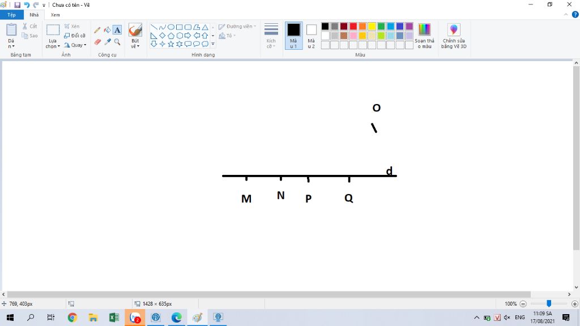Click the vertical scrollbar down arrow

click(576, 287)
